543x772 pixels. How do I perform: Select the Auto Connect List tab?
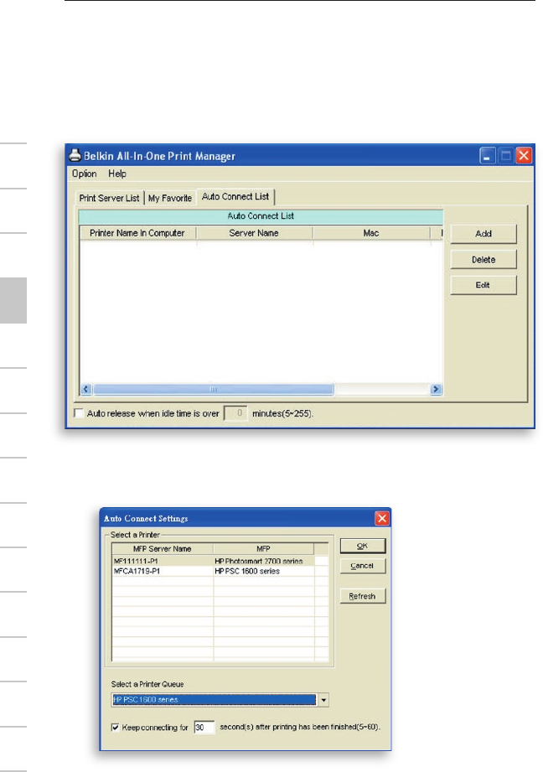(x=235, y=196)
